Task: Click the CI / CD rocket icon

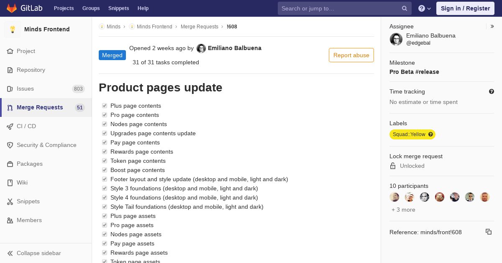Action: point(10,126)
